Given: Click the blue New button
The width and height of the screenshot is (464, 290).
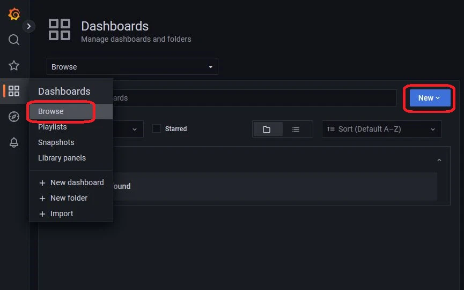Looking at the screenshot, I should coord(430,98).
